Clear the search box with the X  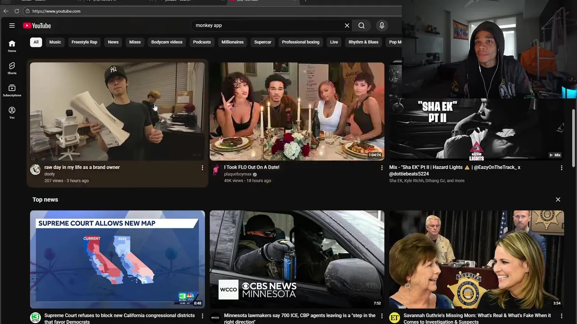(x=347, y=26)
